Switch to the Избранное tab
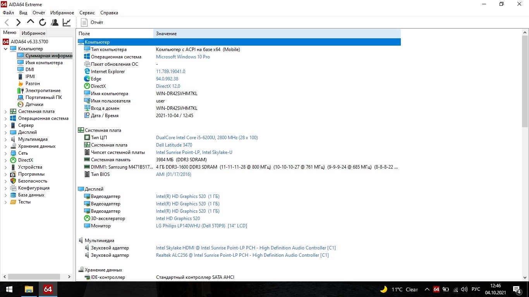This screenshot has height=297, width=529. [33, 33]
